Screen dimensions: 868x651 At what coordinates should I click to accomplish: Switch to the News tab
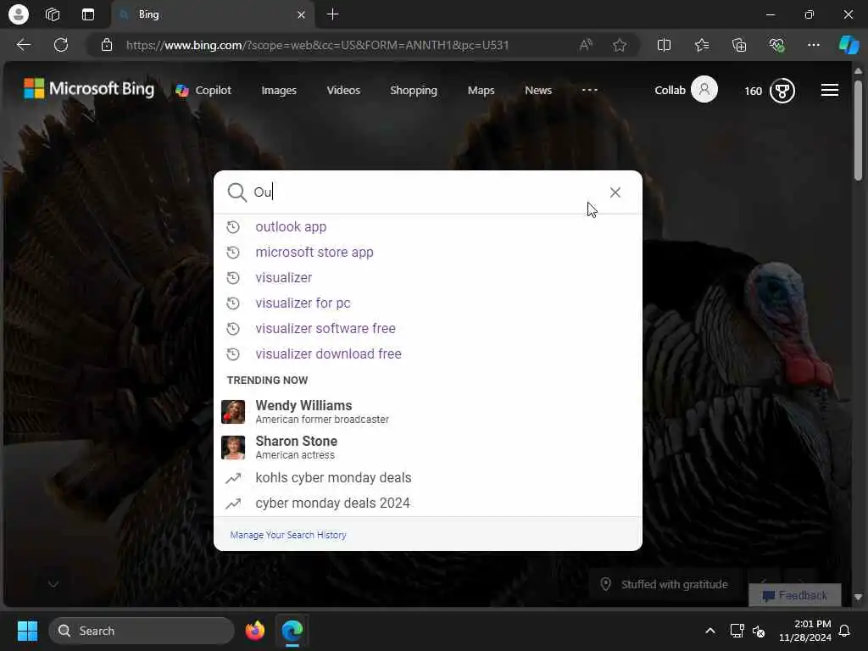pos(538,90)
